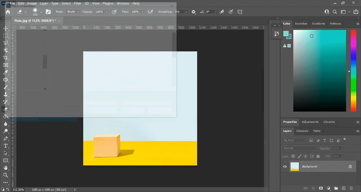Switch to the Adjustments tab

click(x=310, y=122)
